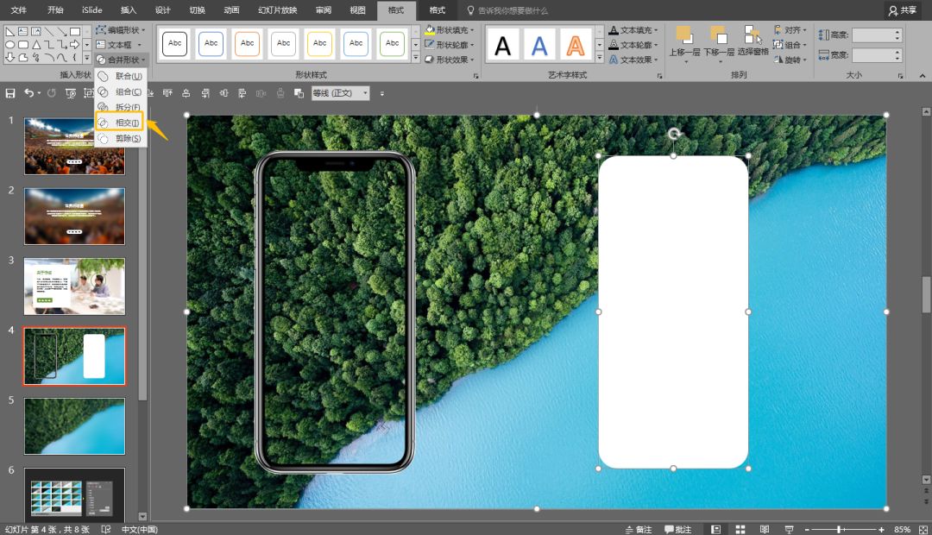Expand the shapes gallery more button

pos(87,59)
